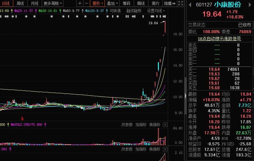The image size is (254, 161).
Task: Go to previous stock with left arrow
Action: (190, 5)
